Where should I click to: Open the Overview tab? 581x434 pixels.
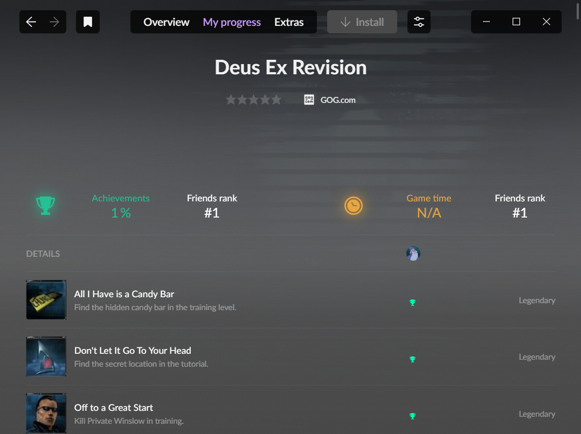167,22
